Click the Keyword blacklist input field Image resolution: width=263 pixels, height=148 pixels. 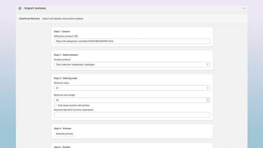[x=132, y=115]
